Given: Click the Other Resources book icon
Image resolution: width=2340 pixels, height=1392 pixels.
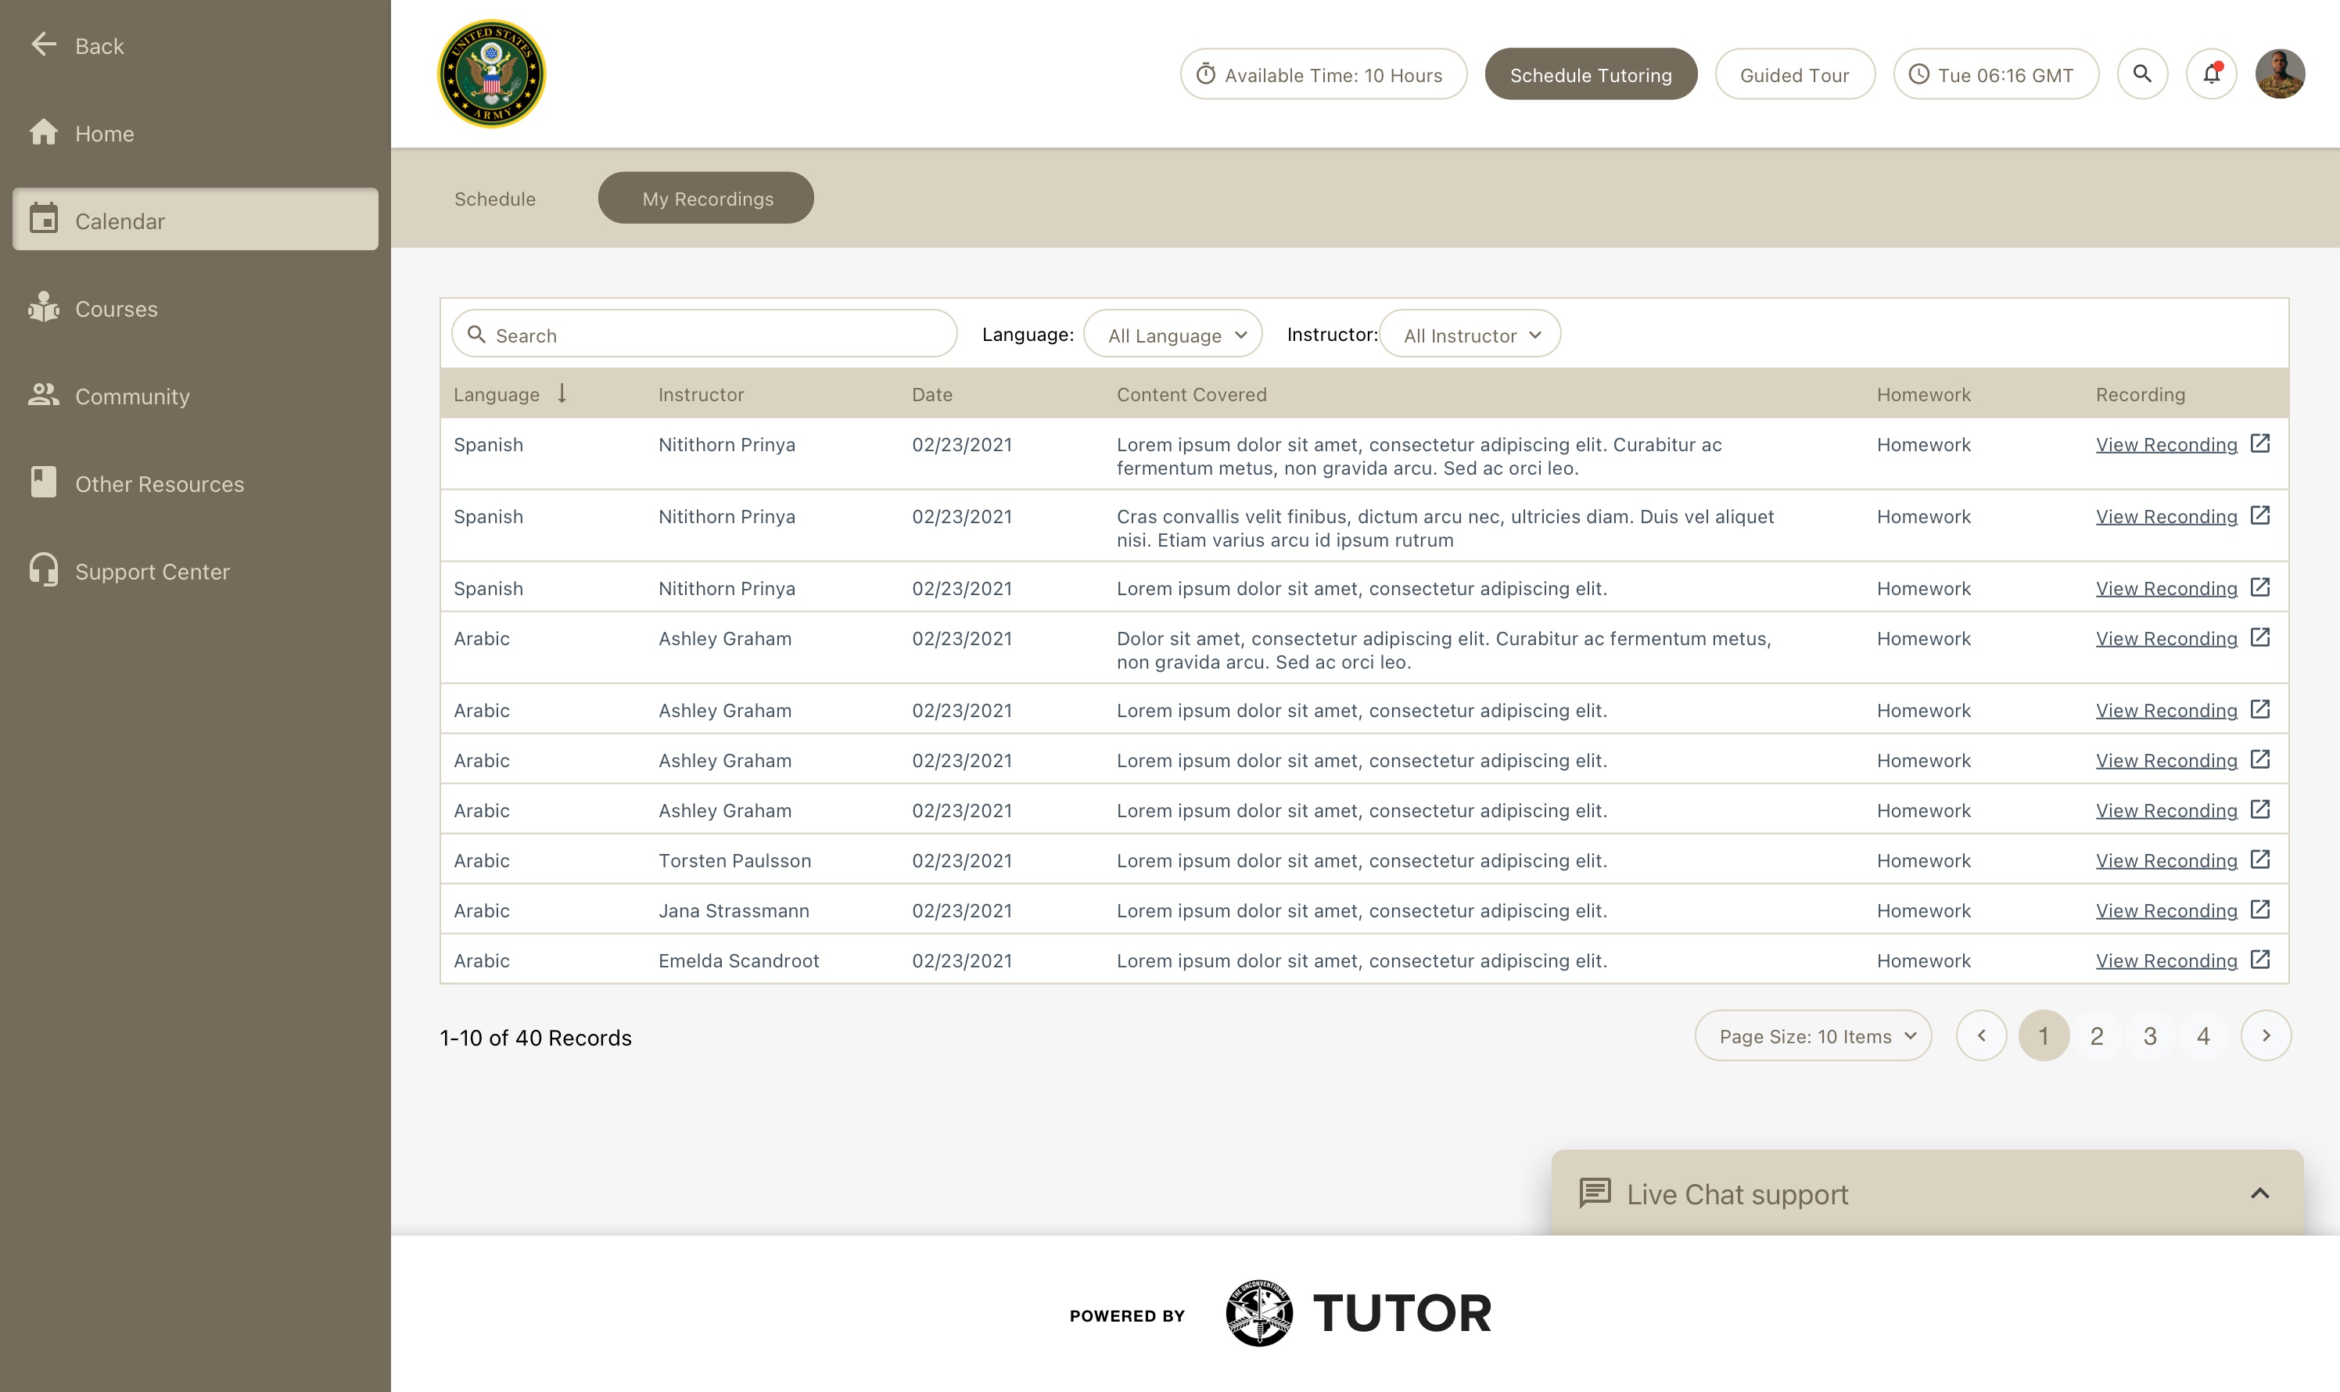Looking at the screenshot, I should click(x=43, y=483).
